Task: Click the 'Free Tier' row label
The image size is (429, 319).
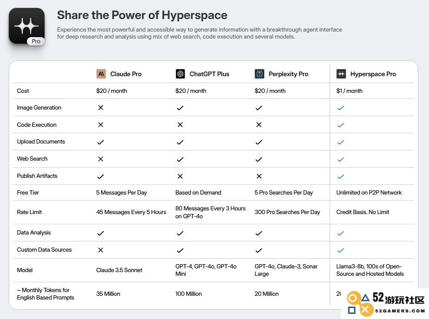Action: click(28, 193)
